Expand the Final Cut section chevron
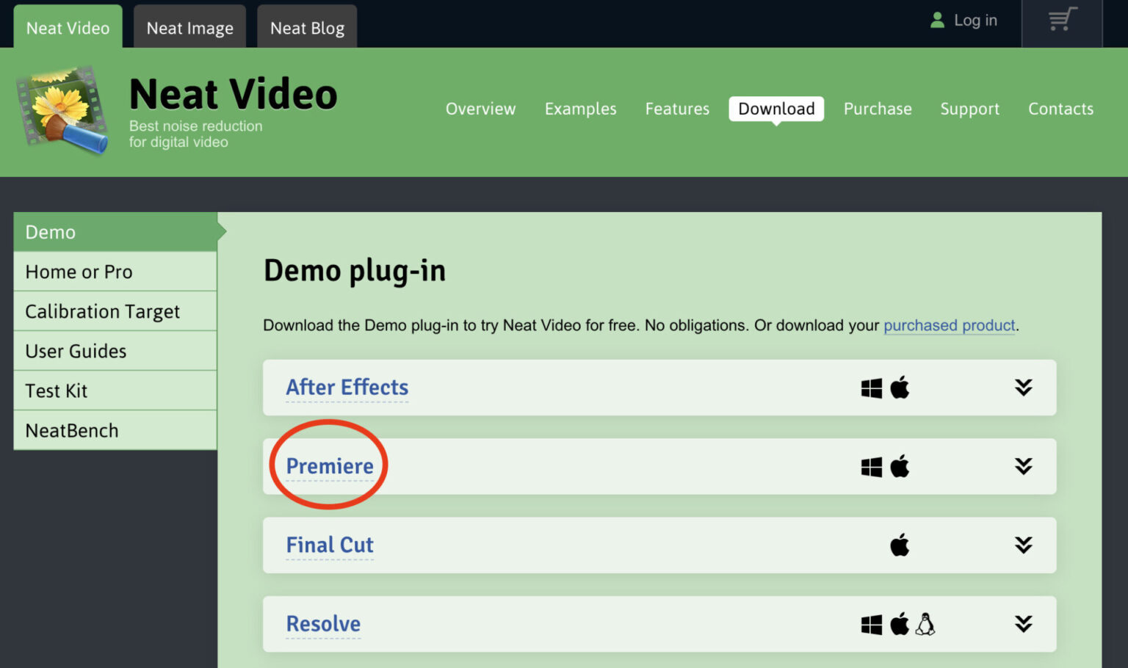Image resolution: width=1128 pixels, height=668 pixels. tap(1023, 545)
